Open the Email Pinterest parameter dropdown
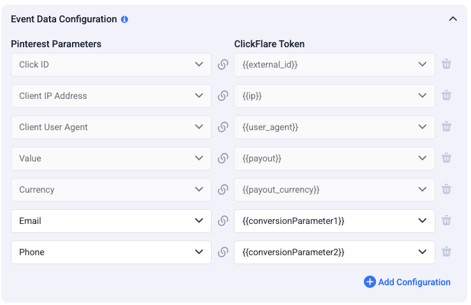471x305 pixels. click(111, 221)
